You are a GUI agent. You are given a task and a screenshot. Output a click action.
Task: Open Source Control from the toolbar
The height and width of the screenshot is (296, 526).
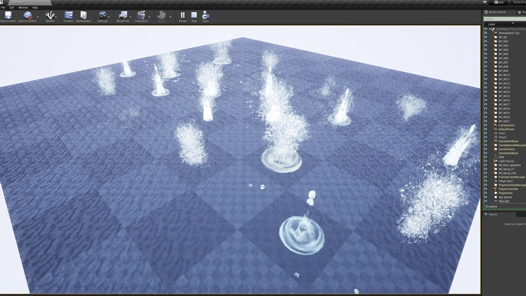pyautogui.click(x=27, y=15)
